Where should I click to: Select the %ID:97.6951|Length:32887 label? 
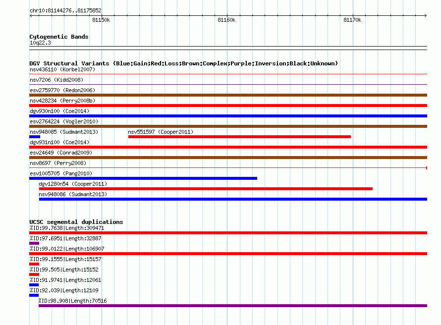point(65,238)
